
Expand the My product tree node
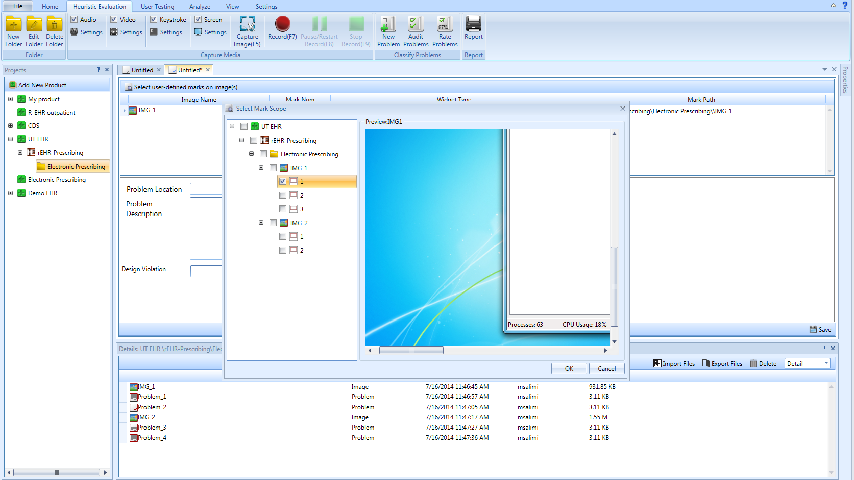click(10, 99)
